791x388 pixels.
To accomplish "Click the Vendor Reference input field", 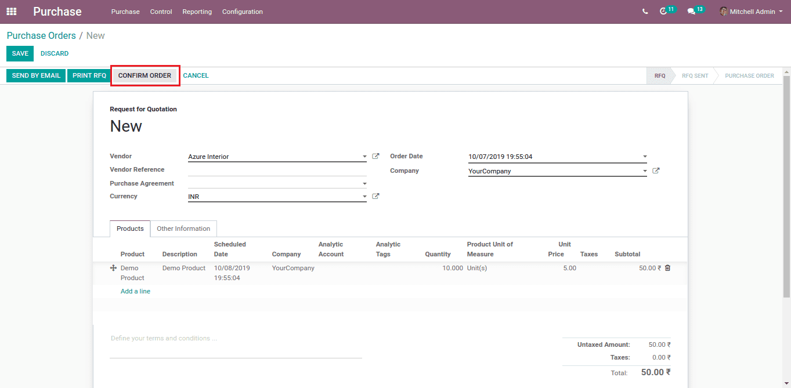I will [x=277, y=170].
